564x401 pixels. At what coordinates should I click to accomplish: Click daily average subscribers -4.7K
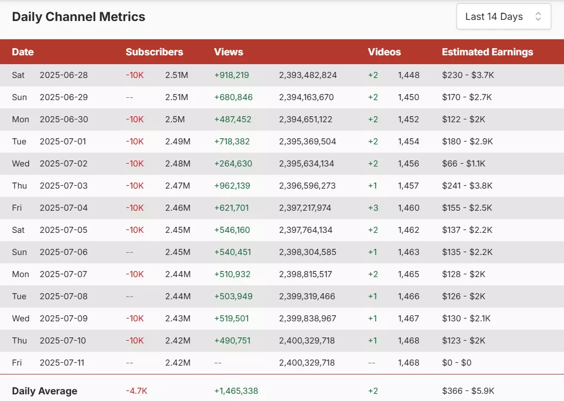click(137, 391)
